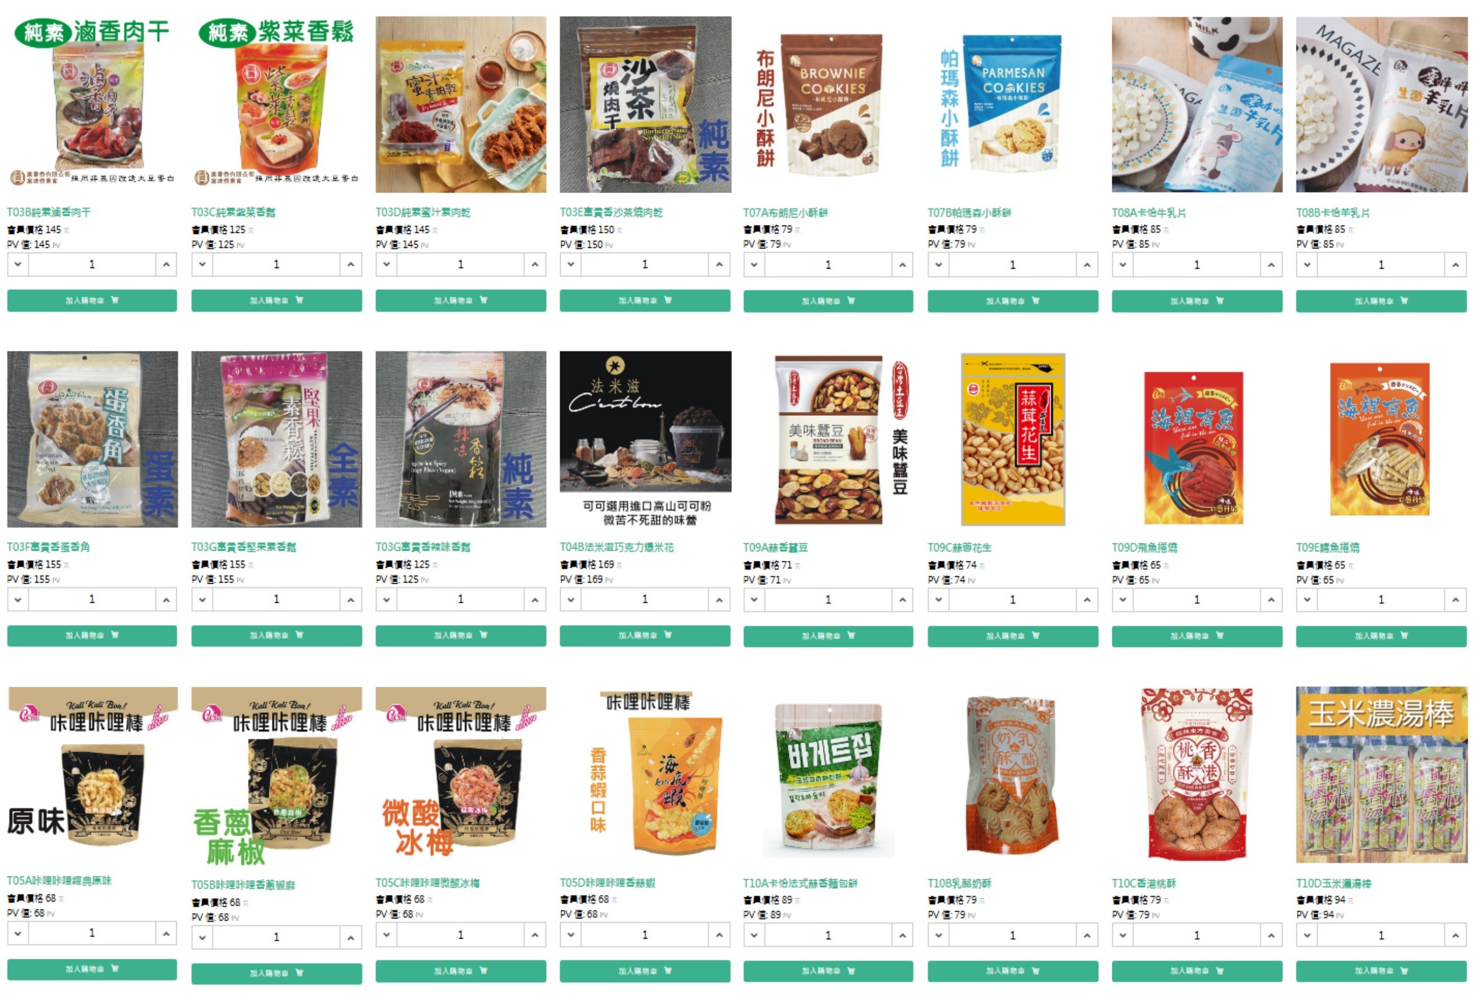Increase quantity for T07A布朗尼小酥餅
Image resolution: width=1476 pixels, height=994 pixels.
pyautogui.click(x=902, y=265)
